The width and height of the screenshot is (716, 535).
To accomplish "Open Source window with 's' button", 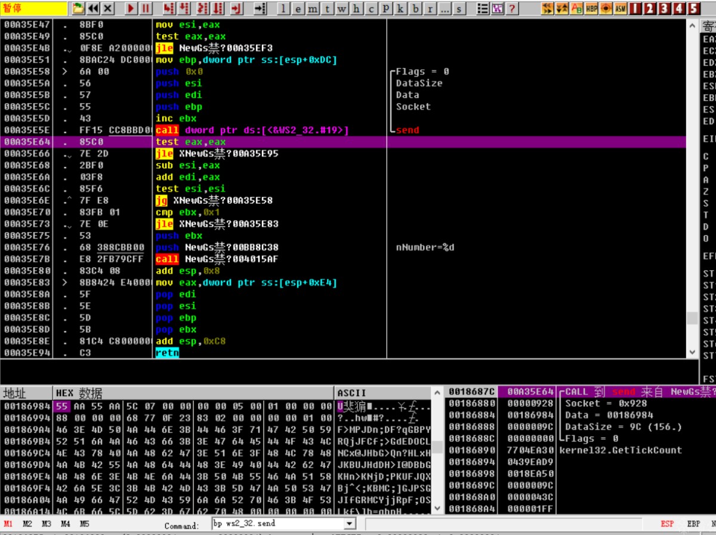I will 458,8.
